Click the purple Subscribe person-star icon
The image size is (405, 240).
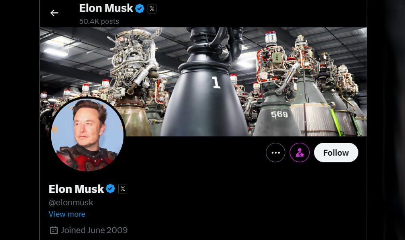(300, 153)
